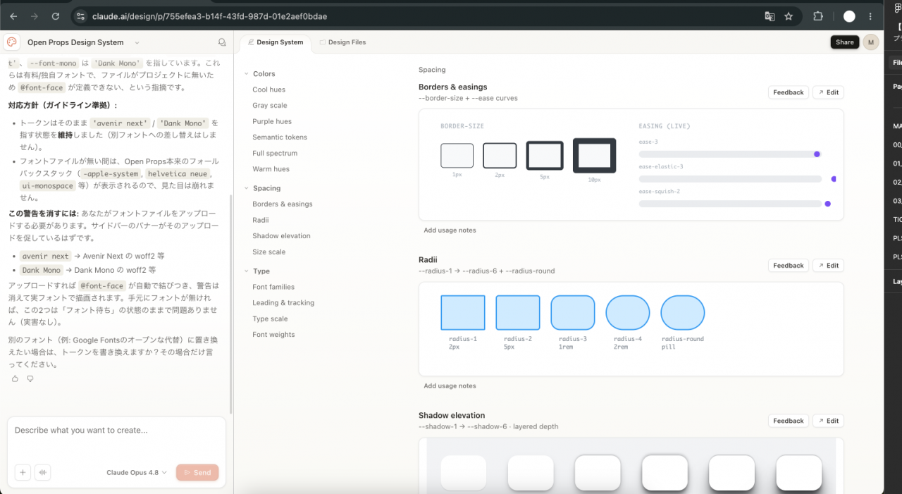Click the browser address bar URL

pyautogui.click(x=209, y=16)
